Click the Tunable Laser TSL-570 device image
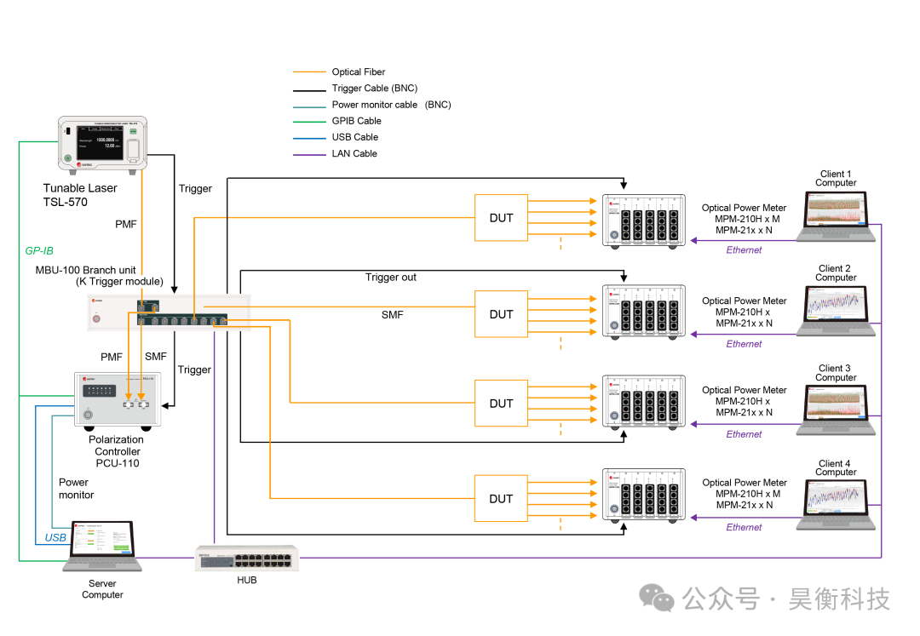This screenshot has height=636, width=920. [x=101, y=143]
